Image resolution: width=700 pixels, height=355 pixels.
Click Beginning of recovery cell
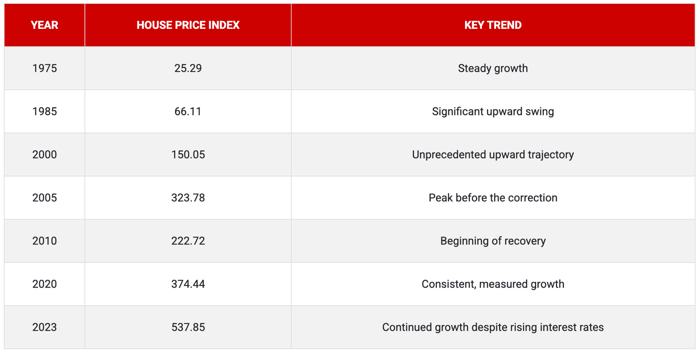coord(493,241)
